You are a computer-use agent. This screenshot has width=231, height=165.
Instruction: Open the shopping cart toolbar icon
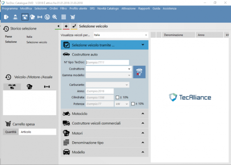point(72,17)
